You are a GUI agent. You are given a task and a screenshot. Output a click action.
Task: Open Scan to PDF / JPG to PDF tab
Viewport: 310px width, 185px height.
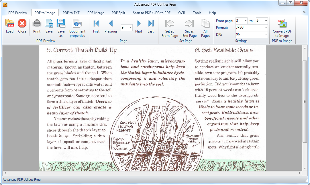point(152,13)
